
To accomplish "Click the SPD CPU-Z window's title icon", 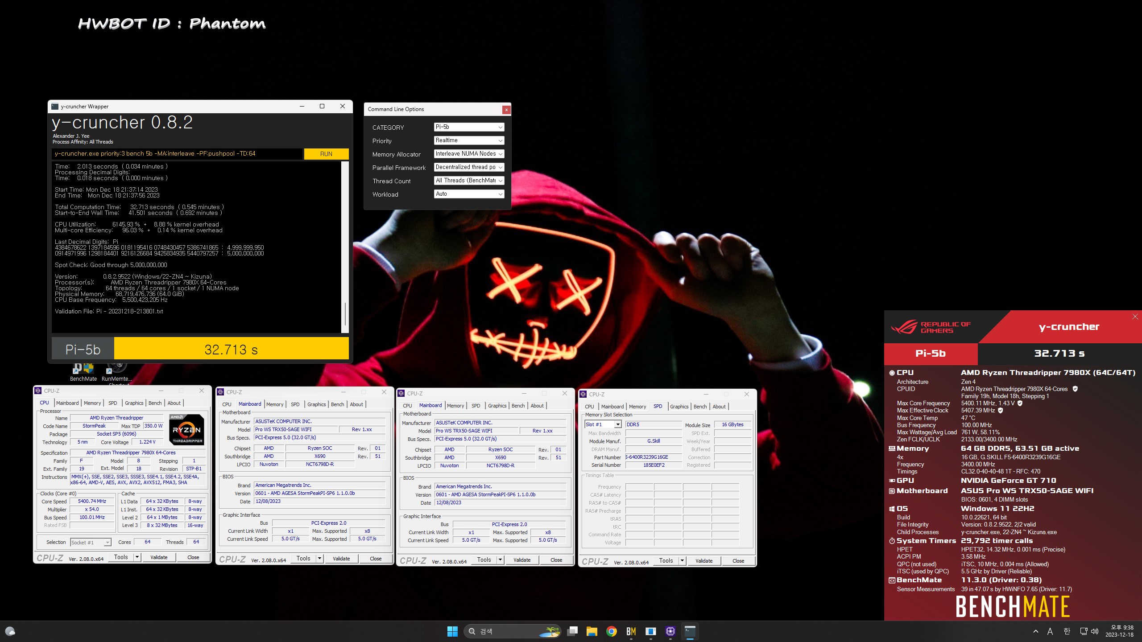I will [x=583, y=394].
